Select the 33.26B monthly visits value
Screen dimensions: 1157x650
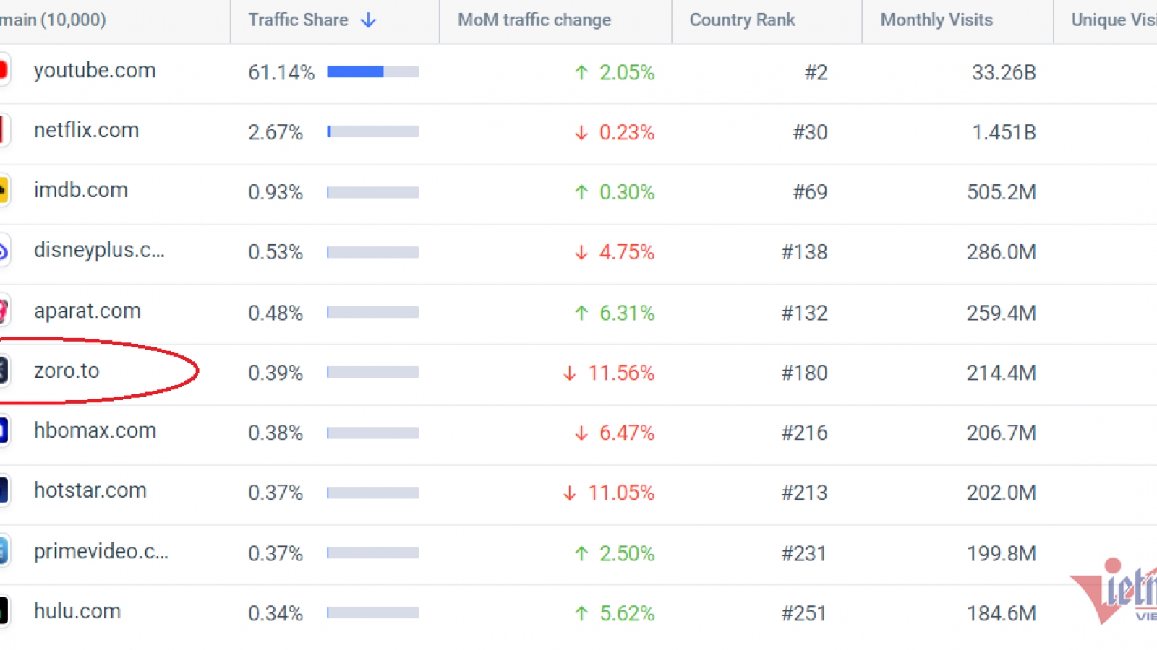click(1004, 72)
